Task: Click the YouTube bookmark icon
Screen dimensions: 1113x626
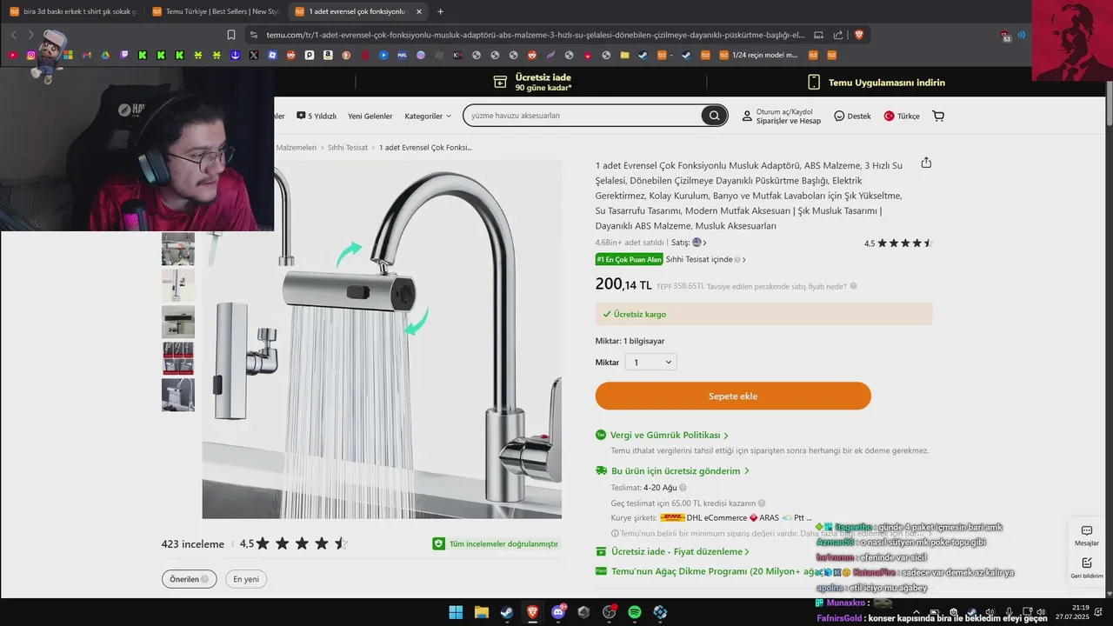Action: coord(12,55)
